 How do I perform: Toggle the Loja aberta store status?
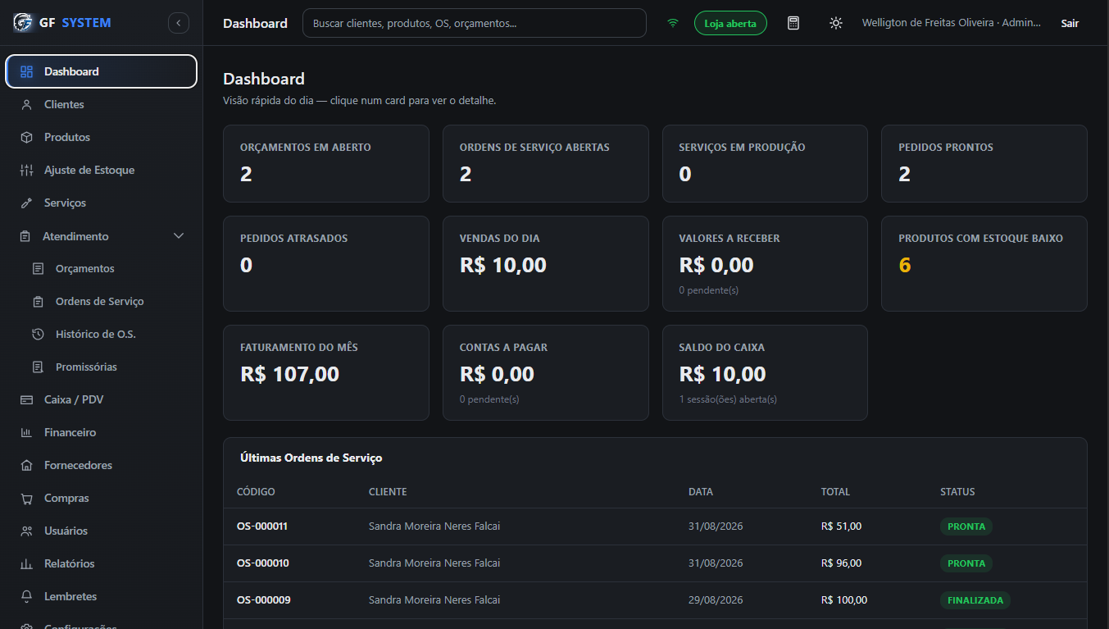pos(730,23)
